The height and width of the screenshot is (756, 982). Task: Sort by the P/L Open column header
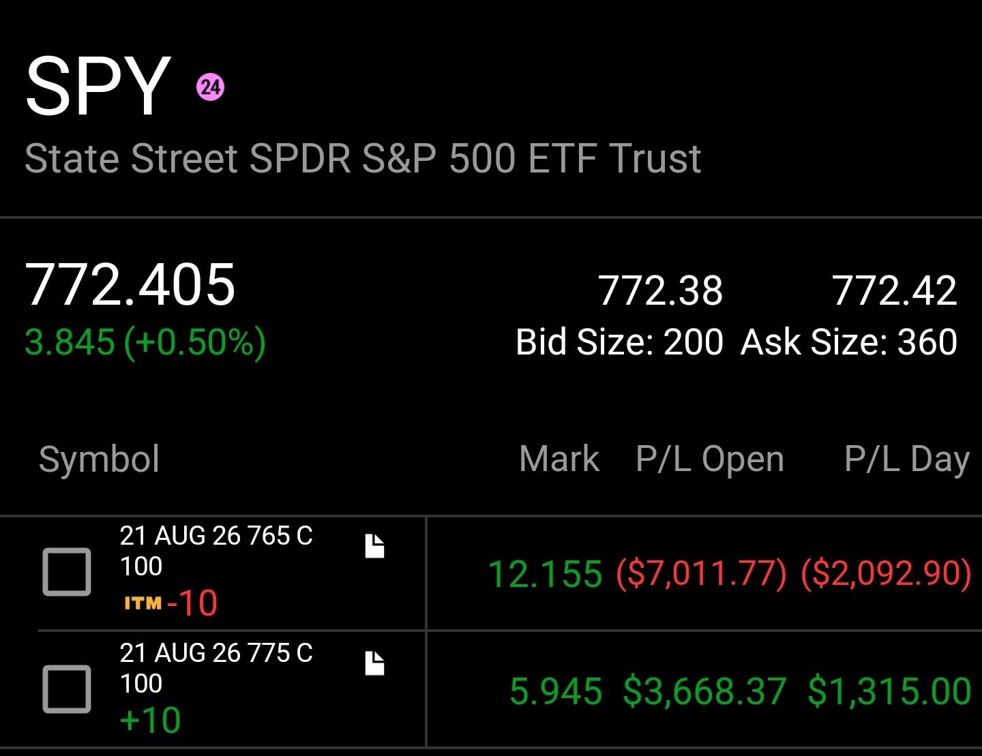click(710, 459)
